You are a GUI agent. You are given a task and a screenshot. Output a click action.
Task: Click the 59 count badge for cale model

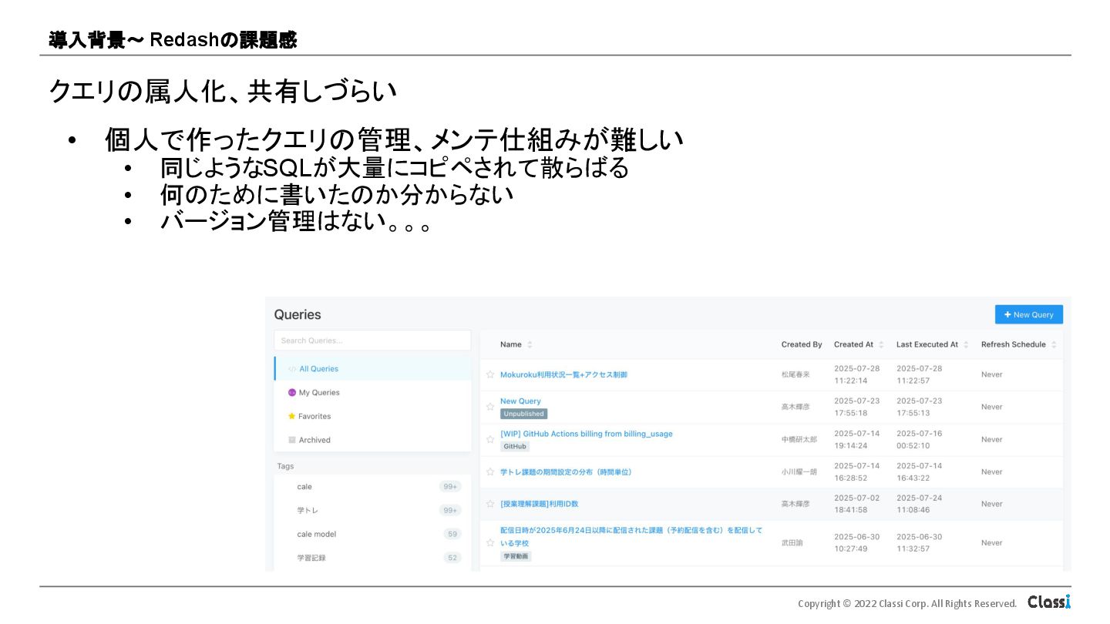click(452, 534)
